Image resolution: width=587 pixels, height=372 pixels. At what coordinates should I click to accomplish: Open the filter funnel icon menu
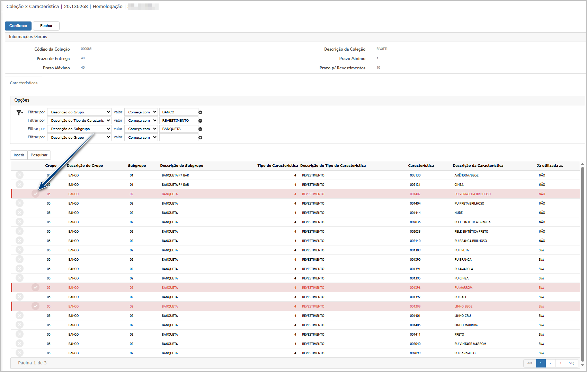(19, 113)
